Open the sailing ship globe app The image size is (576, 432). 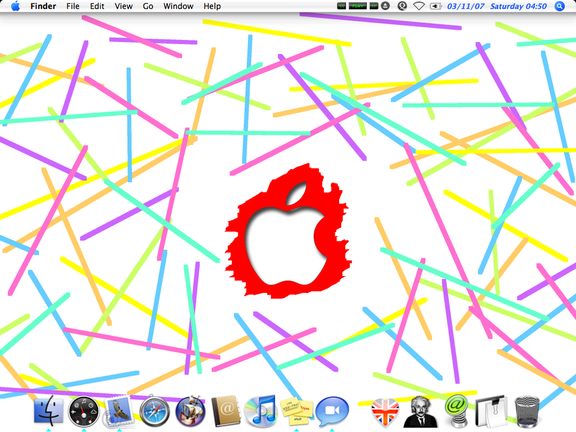tap(190, 411)
